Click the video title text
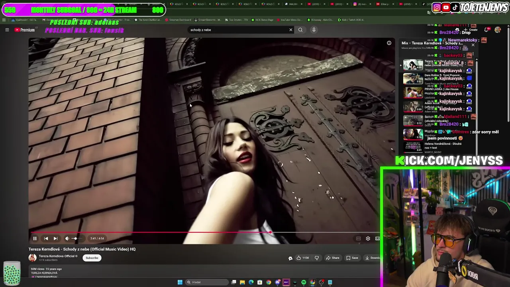 [82, 249]
